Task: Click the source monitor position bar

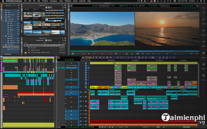Action: [102, 51]
